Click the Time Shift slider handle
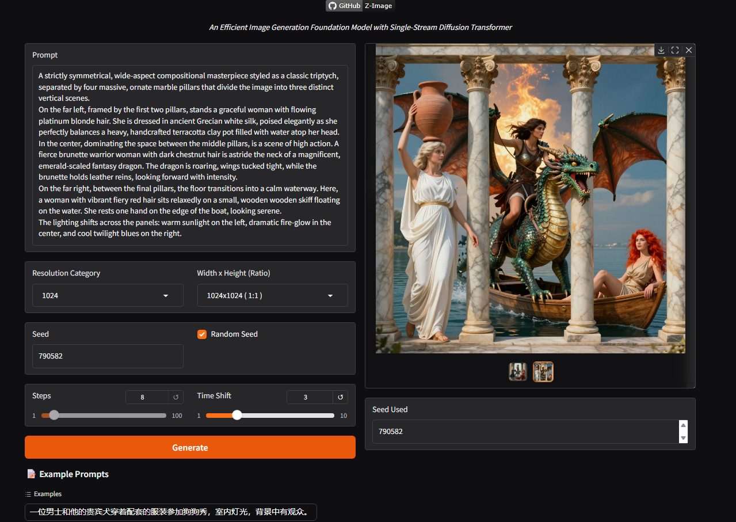 (x=237, y=415)
